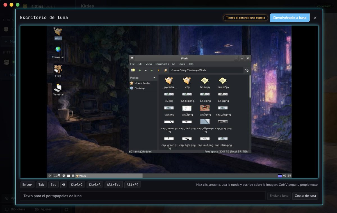Click the Copiar de luna button

305,196
